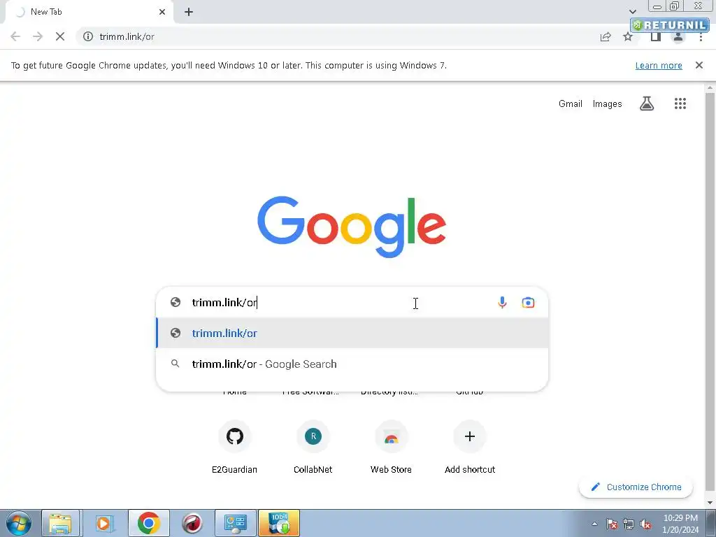Expand the tab search chevron

pos(632,12)
